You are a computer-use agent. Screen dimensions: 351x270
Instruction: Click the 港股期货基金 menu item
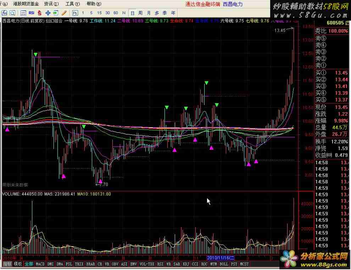(x=26, y=4)
